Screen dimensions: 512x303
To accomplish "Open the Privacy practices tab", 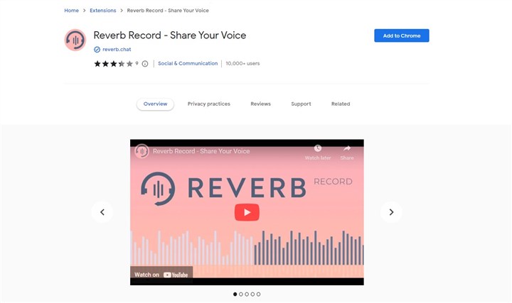I will pos(209,104).
